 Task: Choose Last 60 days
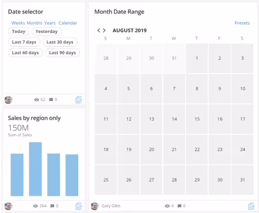[25, 53]
